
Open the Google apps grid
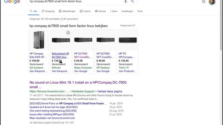tap(203, 1)
